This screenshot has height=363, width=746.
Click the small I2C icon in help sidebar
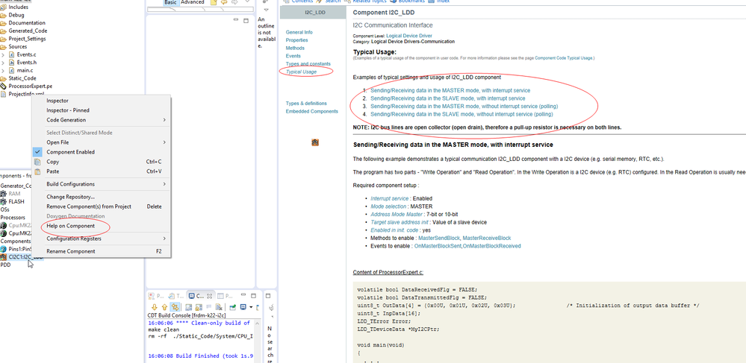pyautogui.click(x=315, y=142)
